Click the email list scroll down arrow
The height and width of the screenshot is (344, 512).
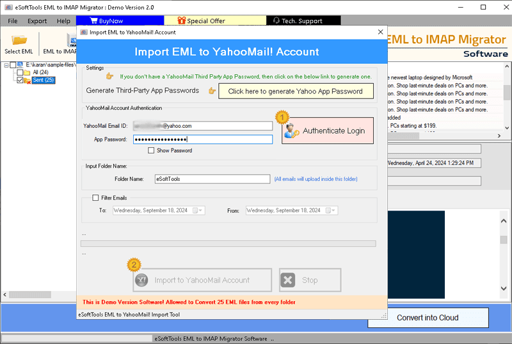tap(507, 128)
